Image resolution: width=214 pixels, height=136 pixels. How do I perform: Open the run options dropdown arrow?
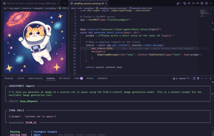point(181,3)
